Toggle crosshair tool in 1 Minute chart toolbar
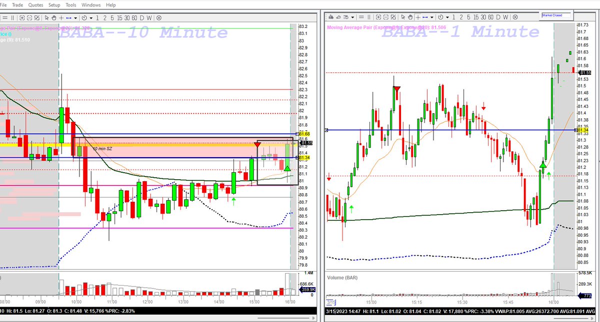 (418, 17)
